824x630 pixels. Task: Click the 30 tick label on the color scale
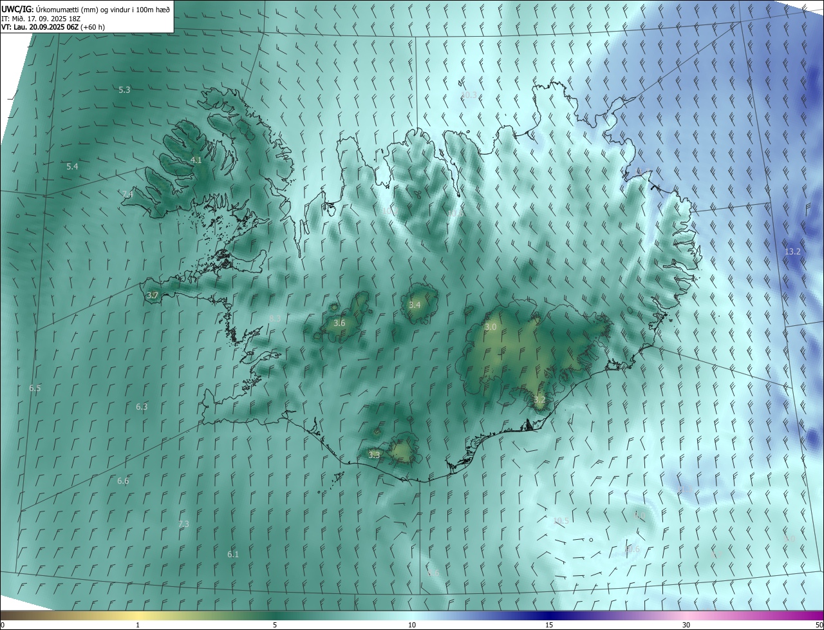pos(686,625)
